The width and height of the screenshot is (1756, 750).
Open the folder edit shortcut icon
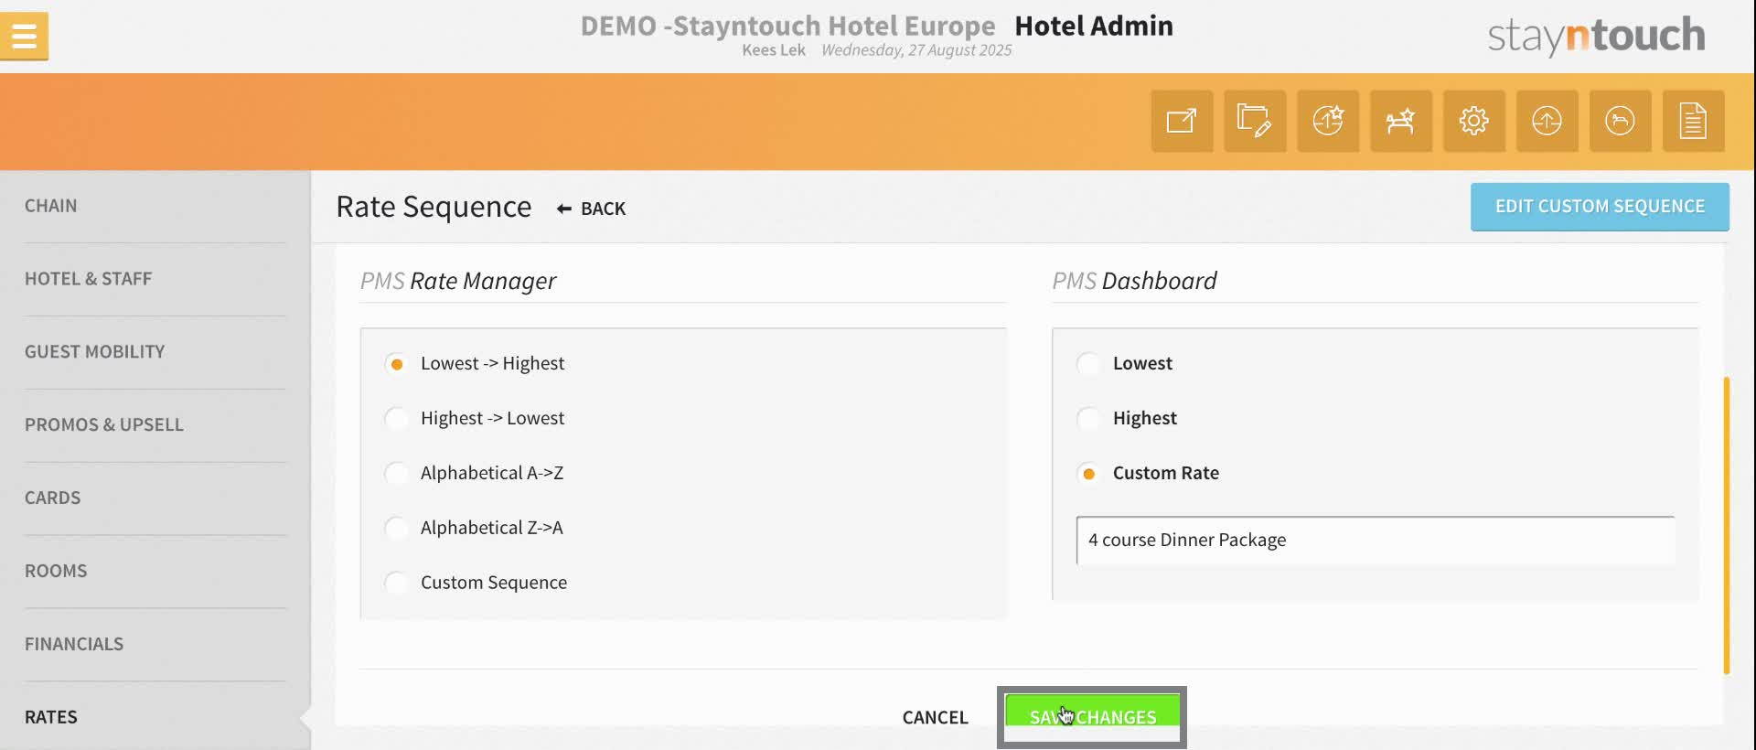(1255, 121)
